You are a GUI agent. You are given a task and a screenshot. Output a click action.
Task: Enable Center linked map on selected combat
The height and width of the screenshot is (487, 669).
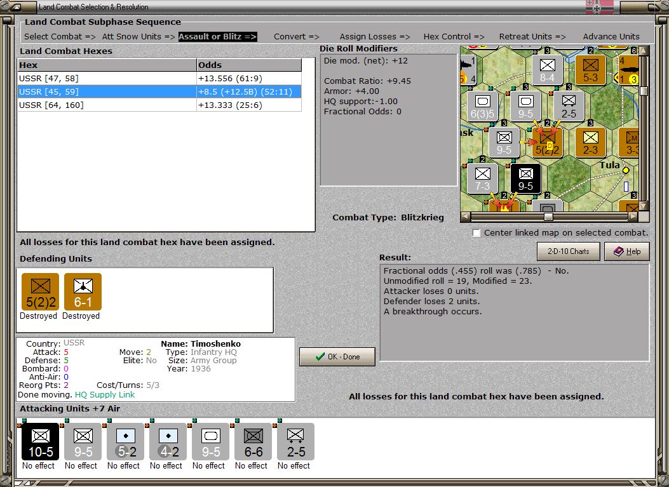click(476, 233)
